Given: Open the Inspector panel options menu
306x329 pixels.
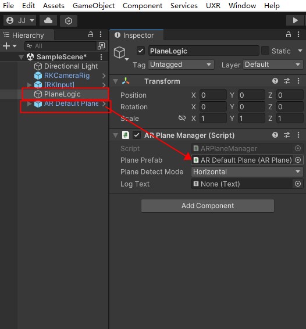Looking at the screenshot, I should click(298, 34).
